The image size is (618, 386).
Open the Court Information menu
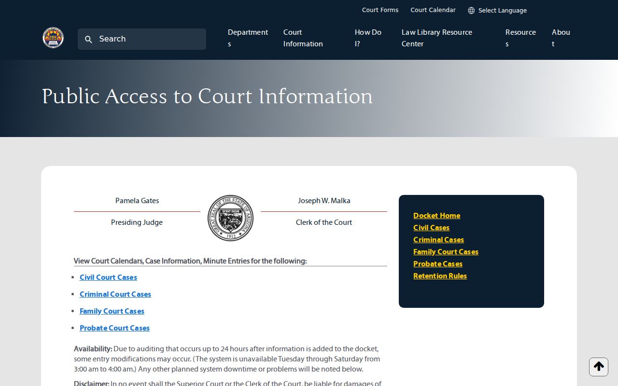pos(303,38)
